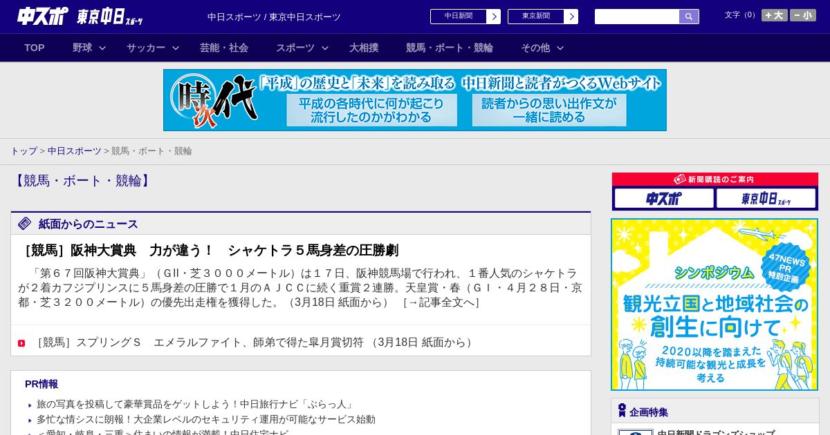Follow the 中日スポーツ breadcrumb link

tap(75, 151)
